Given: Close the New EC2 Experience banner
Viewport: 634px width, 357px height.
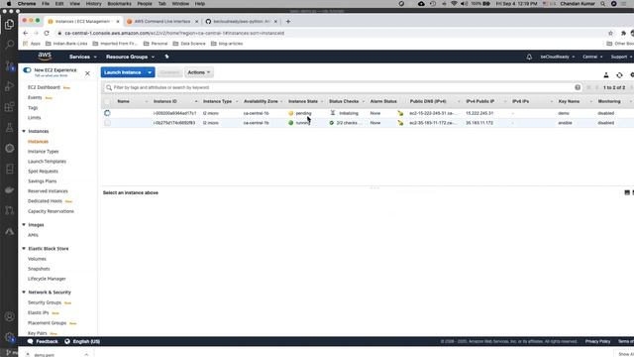Looking at the screenshot, I should click(x=87, y=73).
